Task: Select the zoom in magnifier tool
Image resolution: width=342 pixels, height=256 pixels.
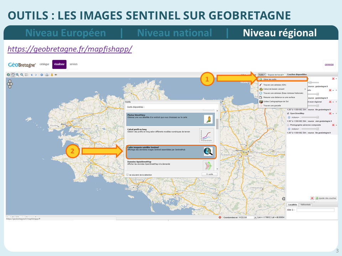Action: (17, 75)
